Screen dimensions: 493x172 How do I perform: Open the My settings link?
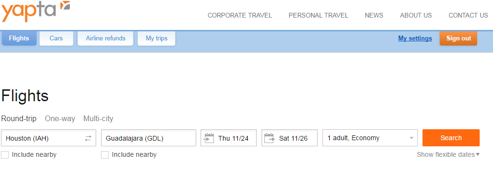415,38
